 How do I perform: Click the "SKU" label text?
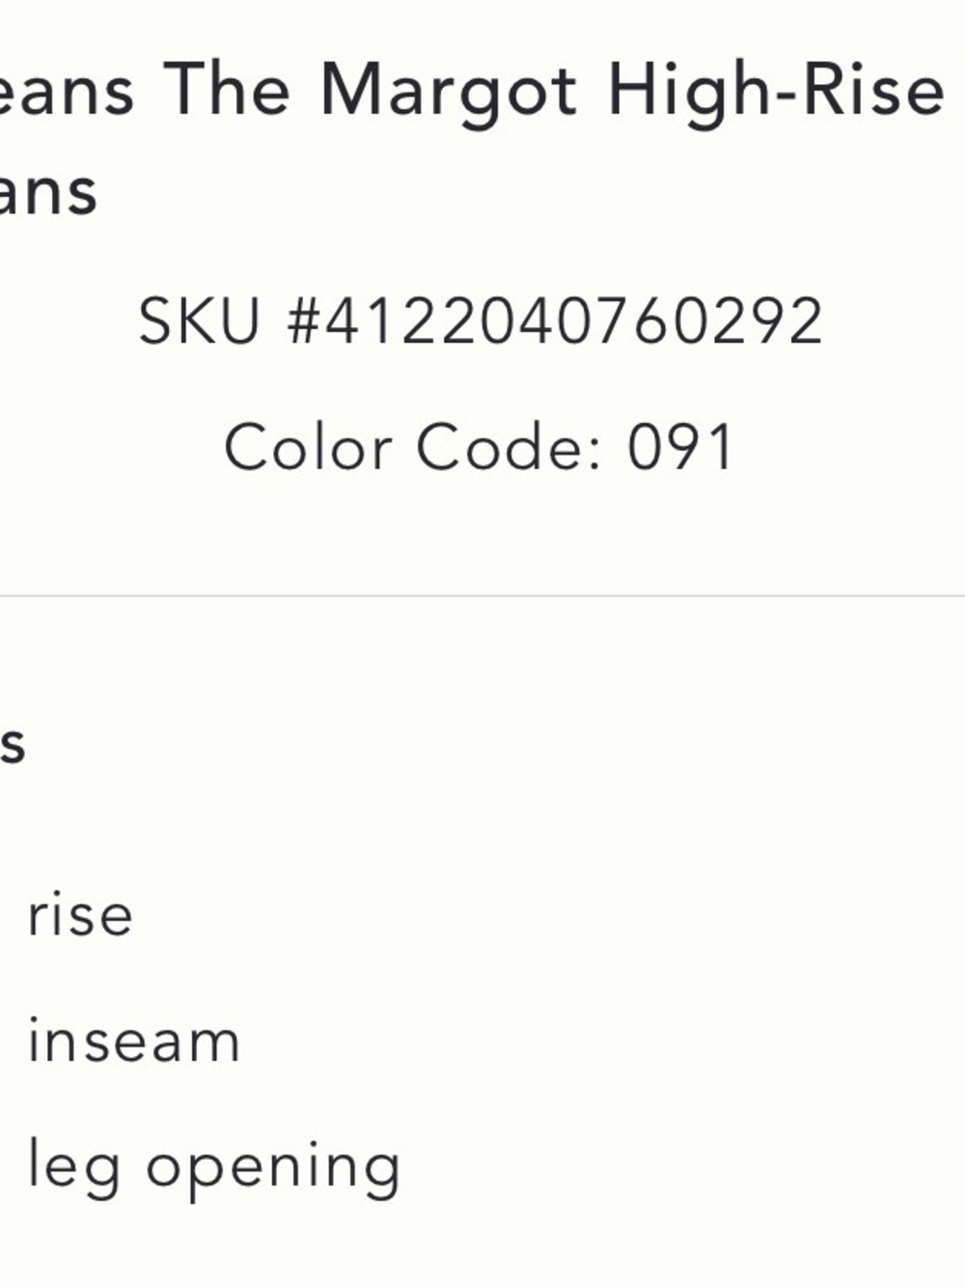coord(200,322)
